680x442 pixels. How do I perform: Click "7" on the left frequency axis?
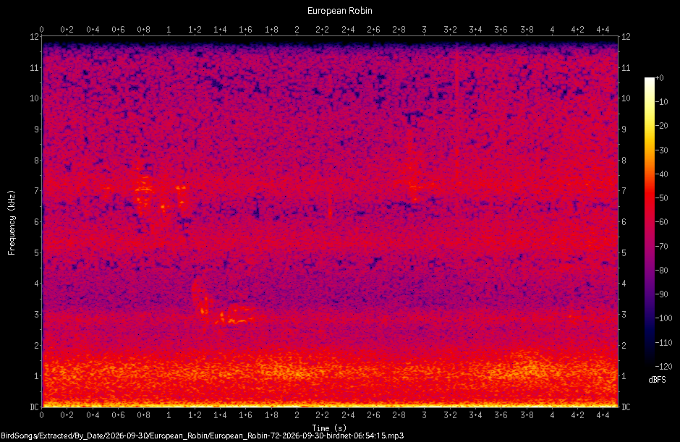[x=36, y=191]
